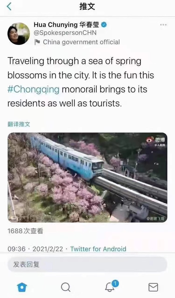Tap the Hua Chunying display name
The image size is (175, 298).
66,25
